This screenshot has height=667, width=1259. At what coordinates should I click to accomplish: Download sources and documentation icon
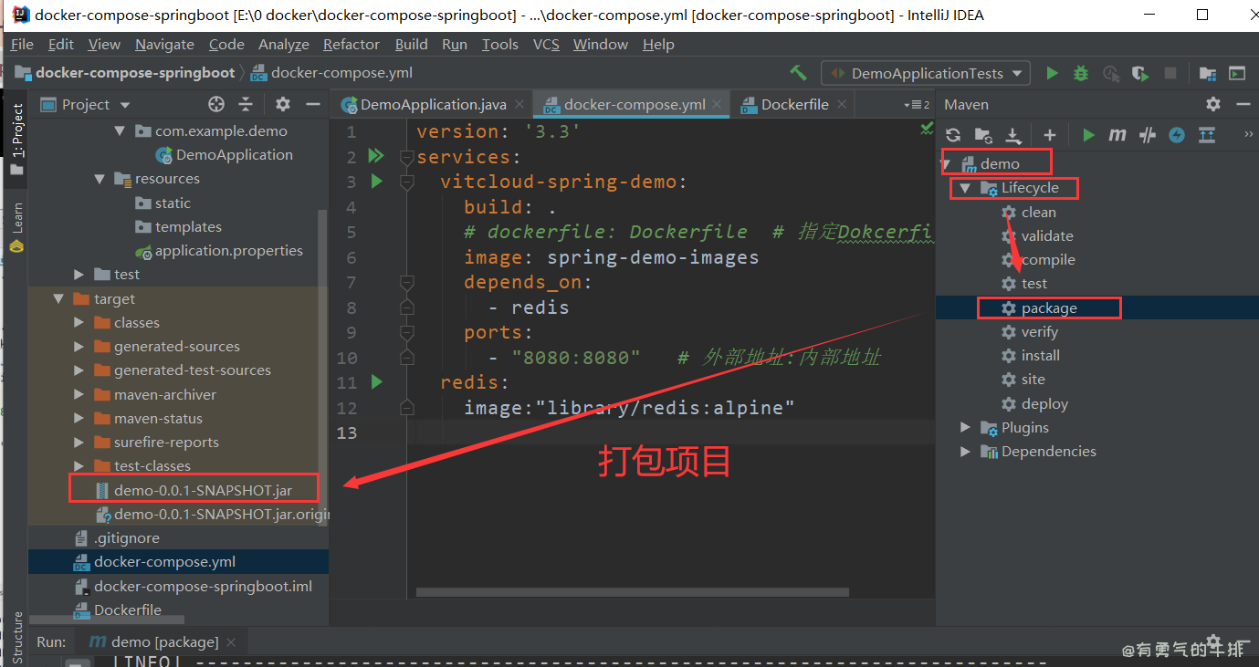[1012, 135]
